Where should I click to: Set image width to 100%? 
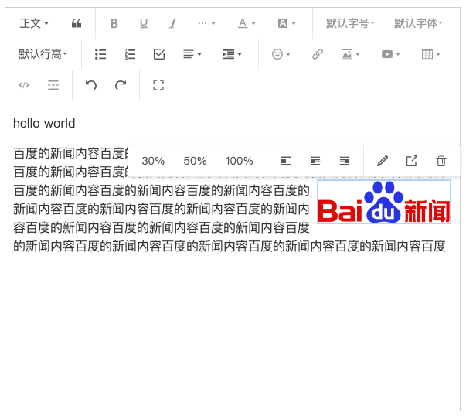pos(240,161)
